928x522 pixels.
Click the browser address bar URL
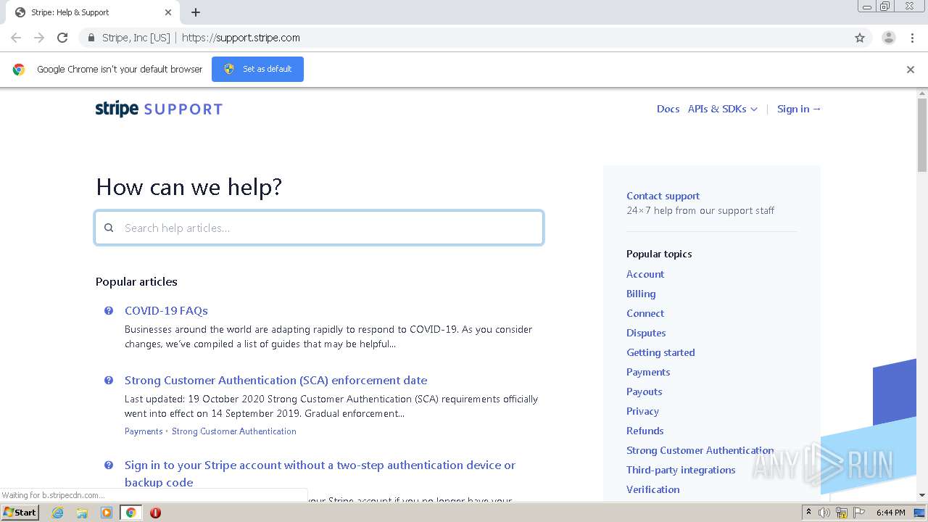241,38
